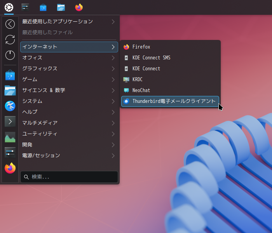The width and height of the screenshot is (272, 233).
Task: Launch NeoChat from the submenu
Action: (x=170, y=90)
